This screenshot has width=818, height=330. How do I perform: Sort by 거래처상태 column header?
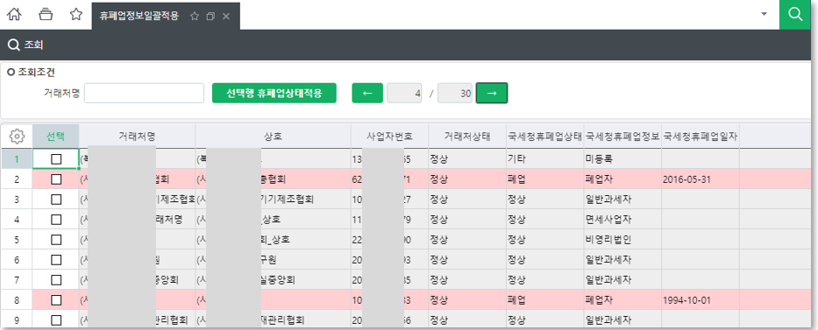(467, 137)
